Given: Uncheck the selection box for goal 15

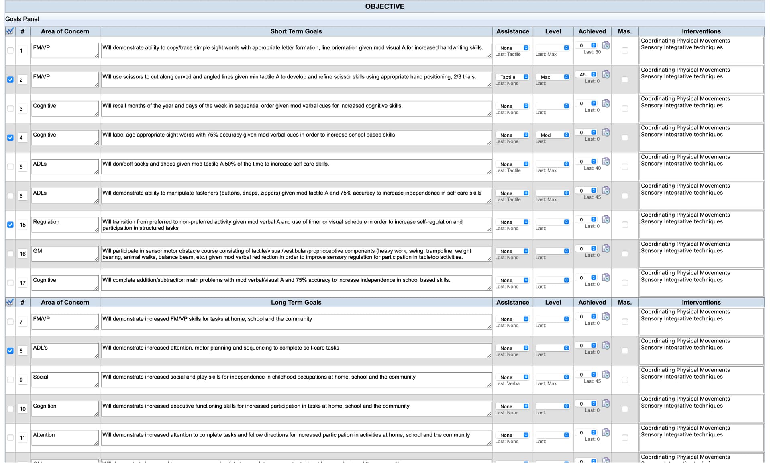Looking at the screenshot, I should [10, 225].
